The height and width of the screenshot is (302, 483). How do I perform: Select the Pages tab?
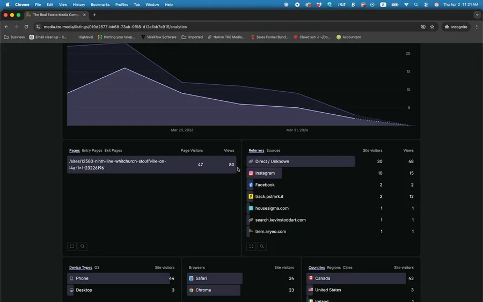point(74,151)
